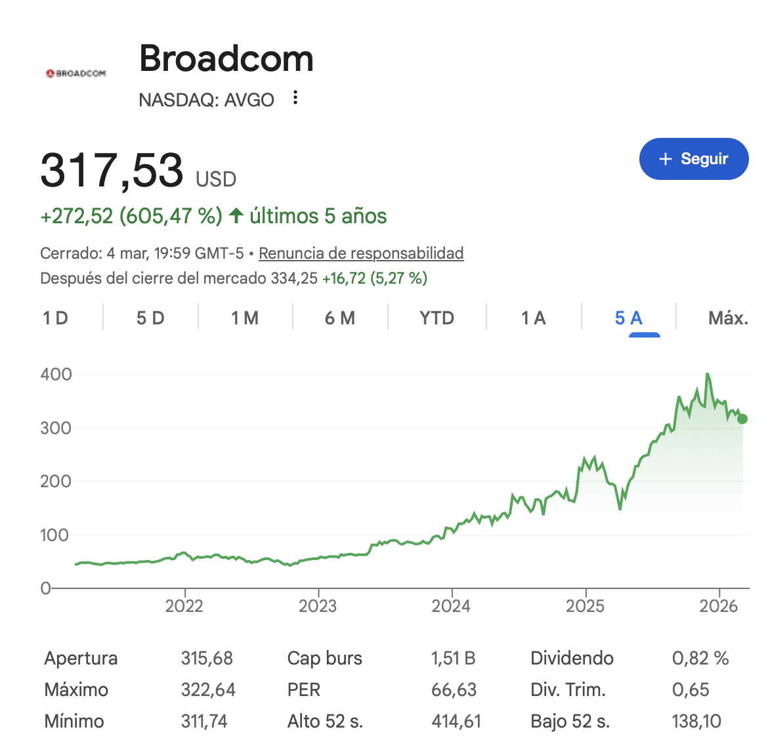Image resolution: width=768 pixels, height=742 pixels.
Task: Click the 2022 label on chart axis
Action: click(x=184, y=605)
